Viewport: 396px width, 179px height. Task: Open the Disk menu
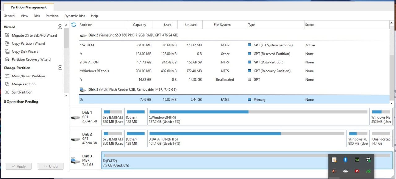tap(37, 16)
